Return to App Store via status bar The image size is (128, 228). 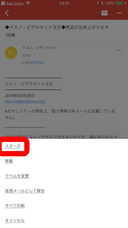click(12, 3)
